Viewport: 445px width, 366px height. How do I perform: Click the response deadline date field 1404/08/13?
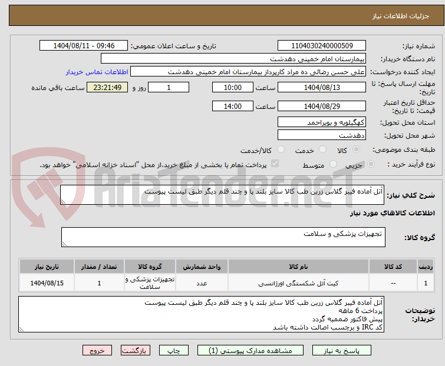[x=321, y=87]
